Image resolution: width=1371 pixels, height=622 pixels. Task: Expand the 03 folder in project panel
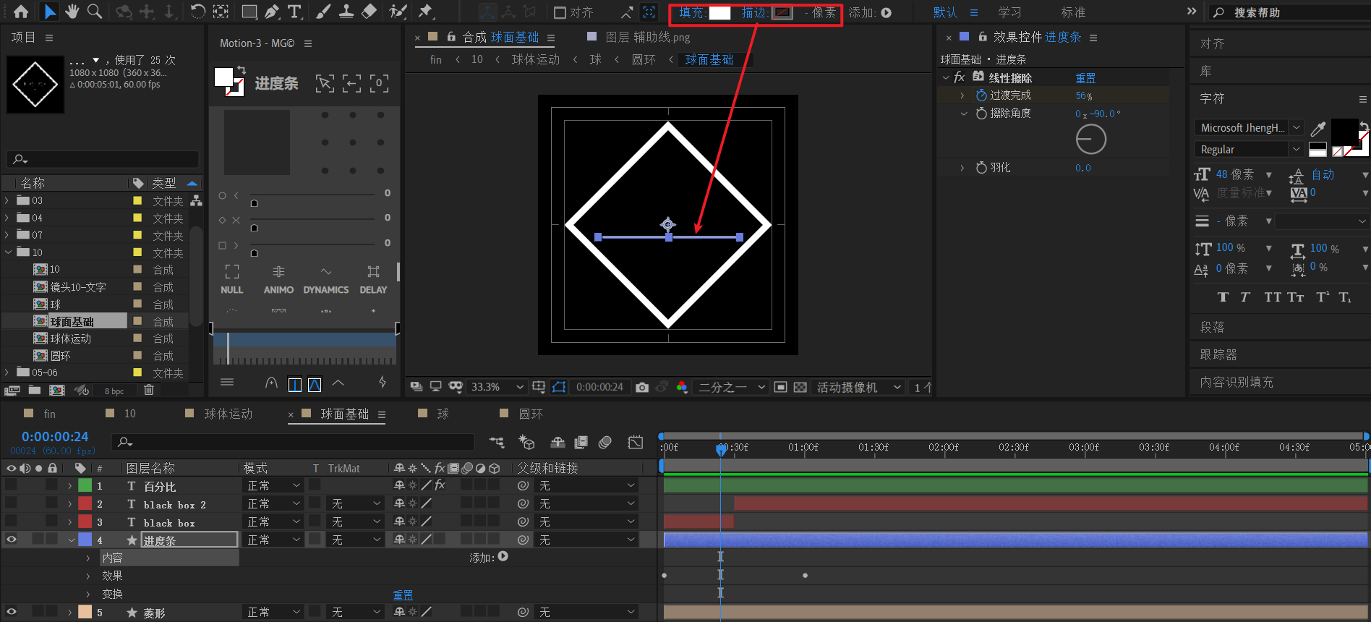tap(7, 200)
